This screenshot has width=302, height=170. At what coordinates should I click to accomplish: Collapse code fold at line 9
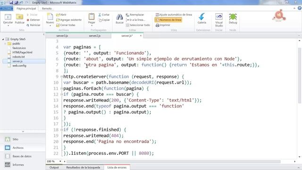[62, 76]
